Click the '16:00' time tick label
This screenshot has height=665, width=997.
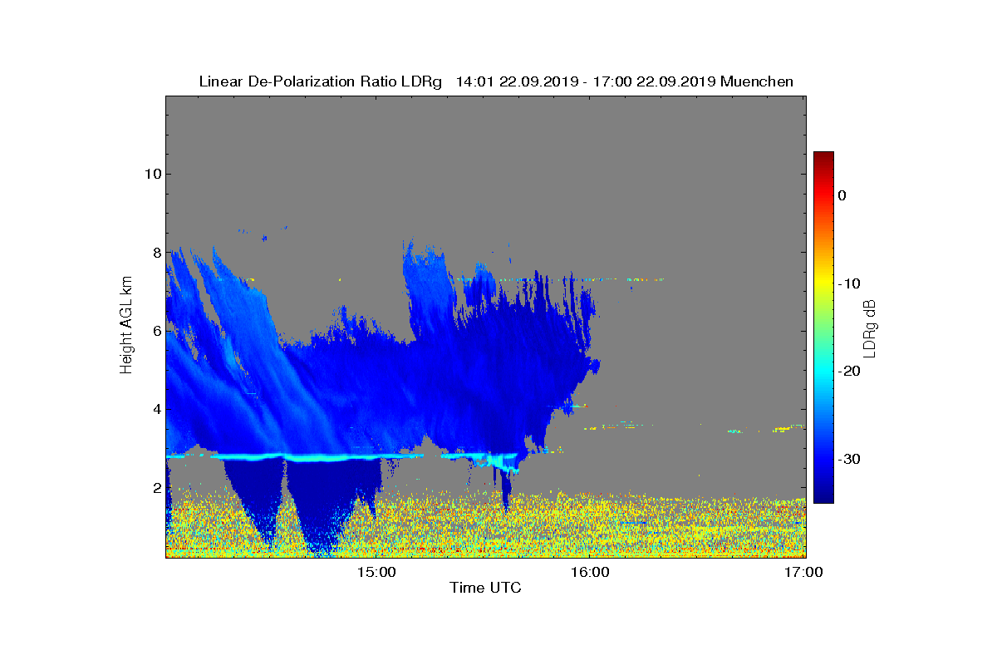pos(591,572)
